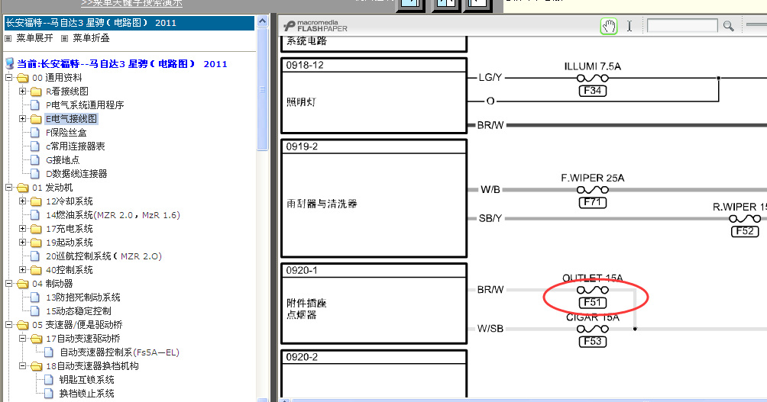Collapse the 00 通用资料 tree node
This screenshot has width=767, height=402.
(x=9, y=77)
